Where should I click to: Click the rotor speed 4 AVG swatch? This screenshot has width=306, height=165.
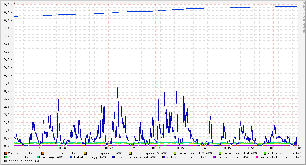(x=220, y=153)
